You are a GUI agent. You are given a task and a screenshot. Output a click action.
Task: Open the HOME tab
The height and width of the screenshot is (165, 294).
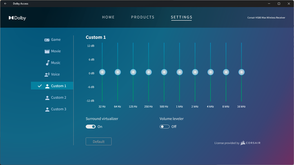point(108,18)
